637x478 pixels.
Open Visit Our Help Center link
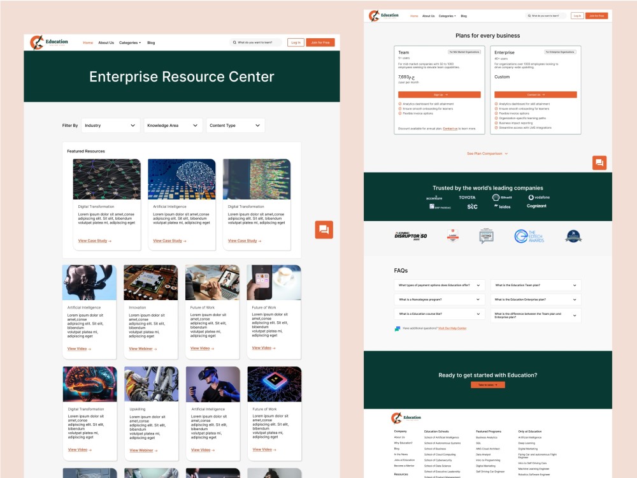pyautogui.click(x=452, y=328)
